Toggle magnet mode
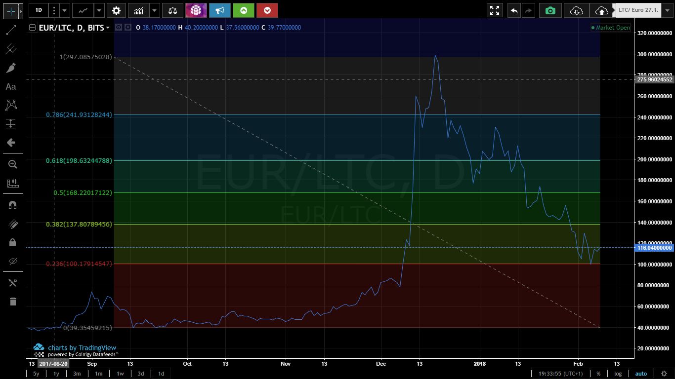This screenshot has height=379, width=675. point(12,205)
